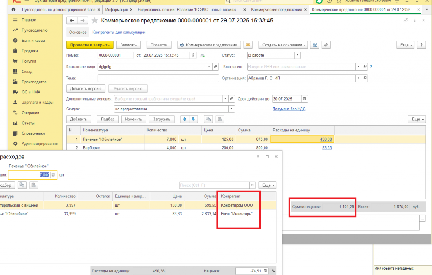Open the Банк и касса section
Screen dimensions: 432x275
(x=33, y=41)
